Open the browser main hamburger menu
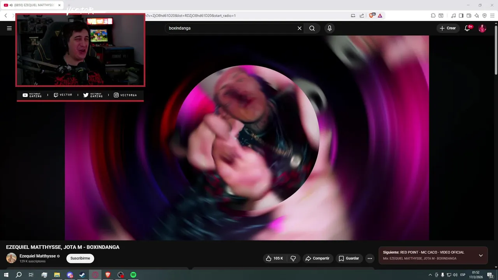498x280 pixels. pyautogui.click(x=492, y=16)
